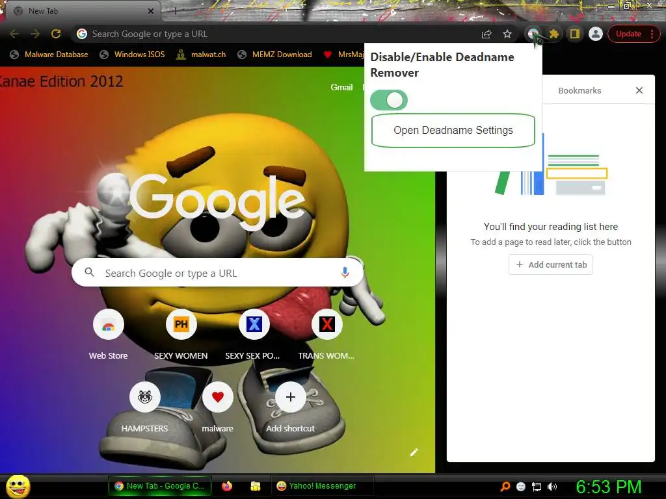Click the orange search tray icon

click(505, 487)
